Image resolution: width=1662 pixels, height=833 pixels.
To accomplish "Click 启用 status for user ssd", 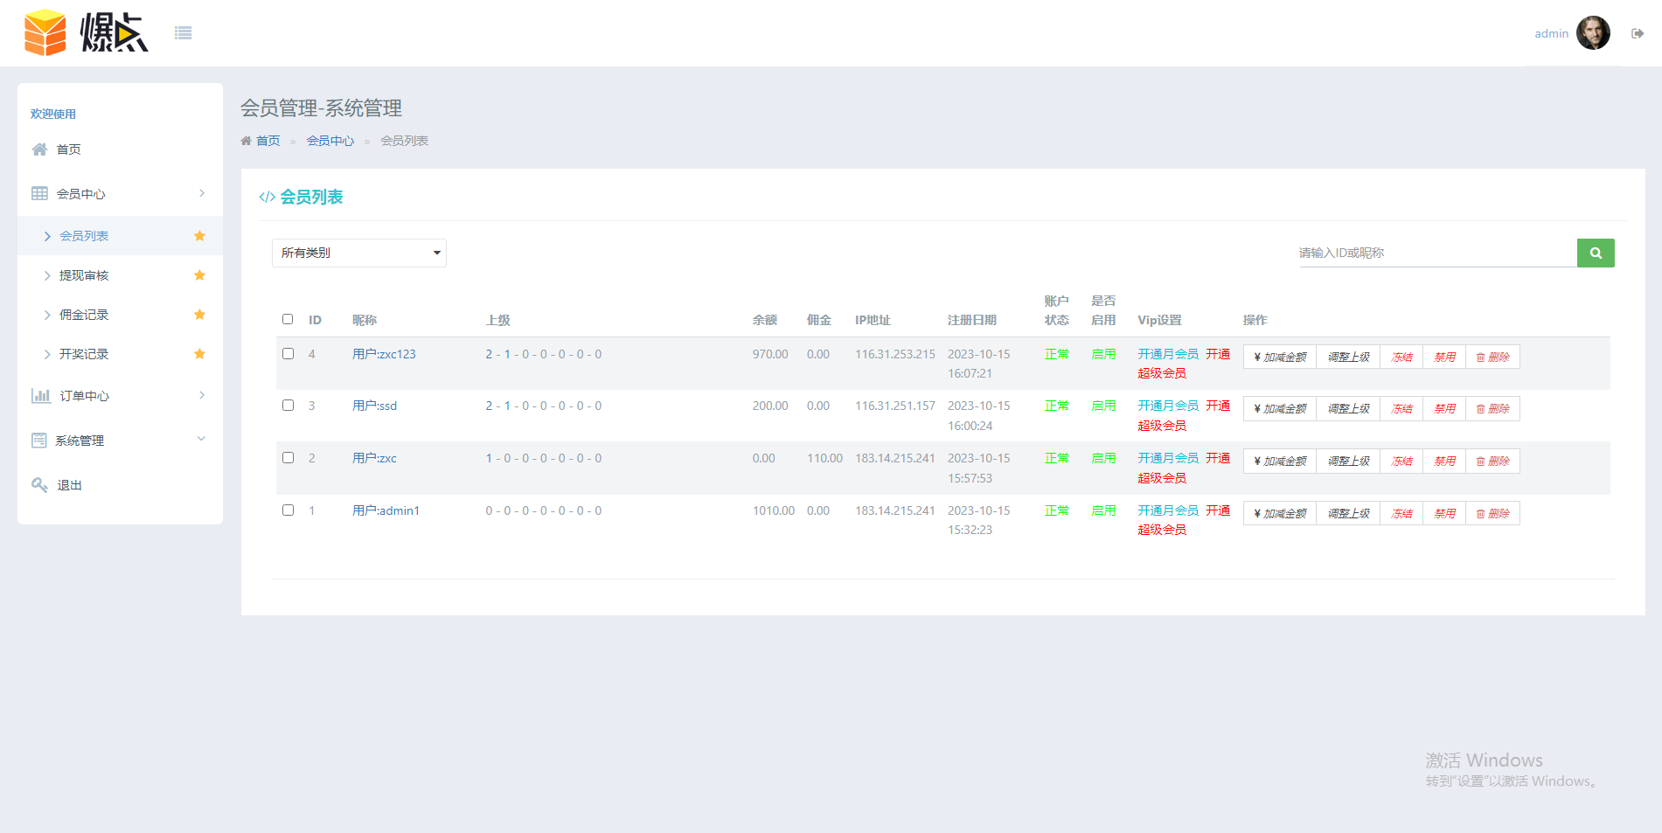I will [x=1103, y=406].
